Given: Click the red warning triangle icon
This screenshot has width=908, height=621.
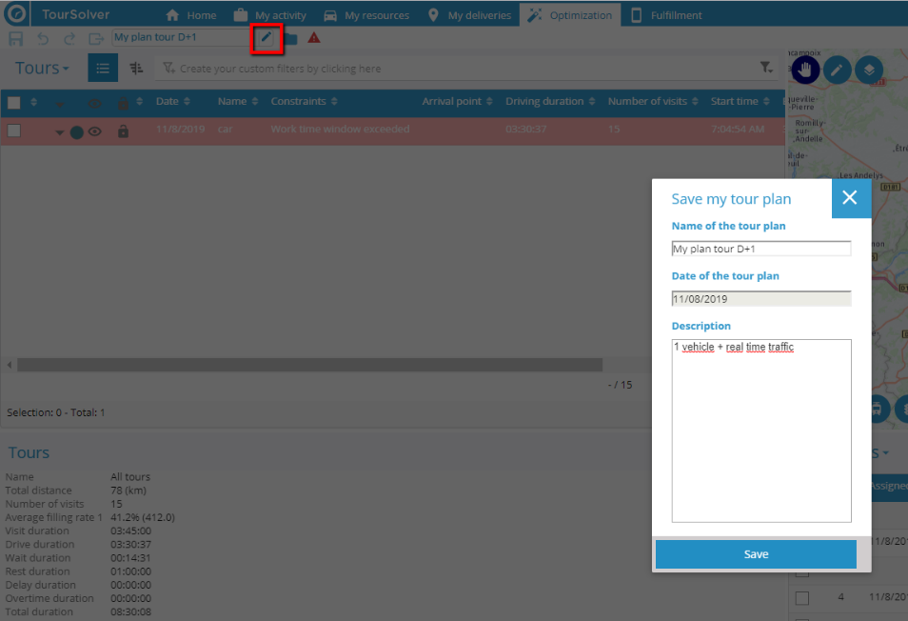Looking at the screenshot, I should 314,38.
